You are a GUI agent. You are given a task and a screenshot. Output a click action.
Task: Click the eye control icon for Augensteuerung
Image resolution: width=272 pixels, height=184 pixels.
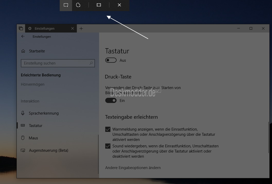(23, 150)
